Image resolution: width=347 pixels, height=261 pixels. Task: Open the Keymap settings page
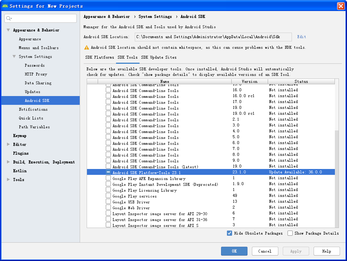click(x=20, y=136)
